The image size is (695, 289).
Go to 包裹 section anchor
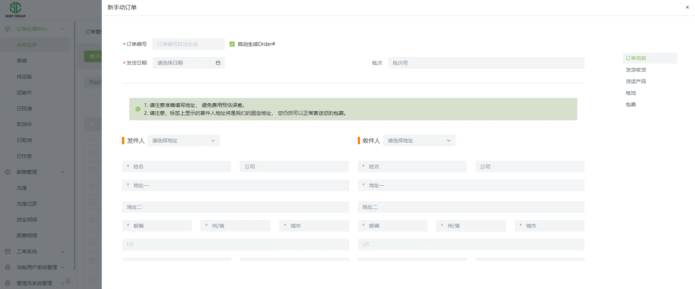tap(631, 104)
